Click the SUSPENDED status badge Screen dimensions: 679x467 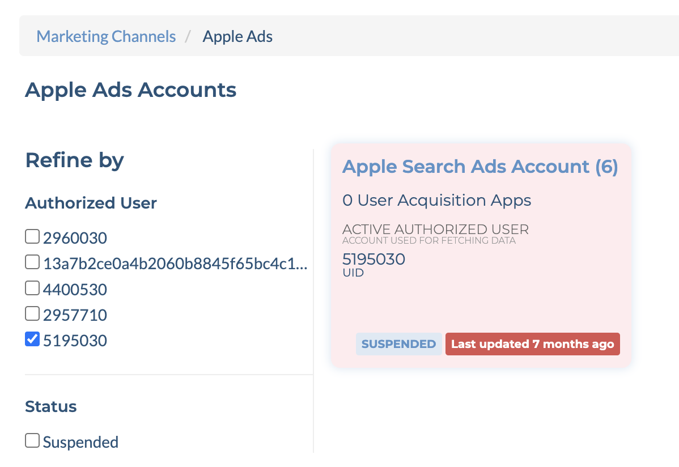(398, 344)
